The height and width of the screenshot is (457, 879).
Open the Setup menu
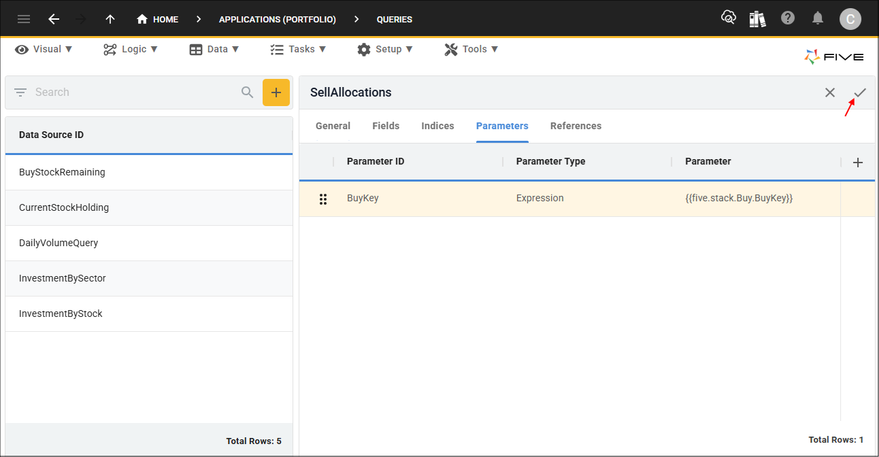pyautogui.click(x=385, y=49)
